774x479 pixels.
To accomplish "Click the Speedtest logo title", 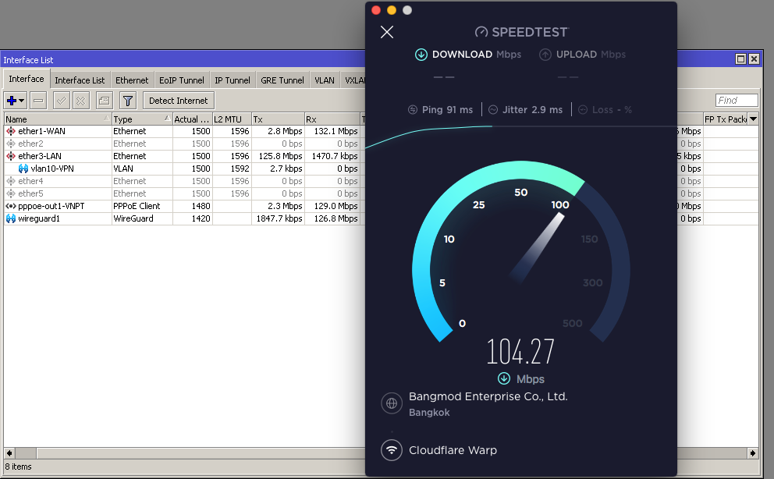I will [522, 32].
